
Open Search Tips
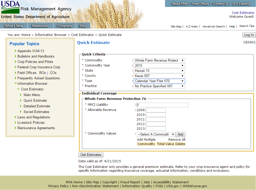point(247,26)
